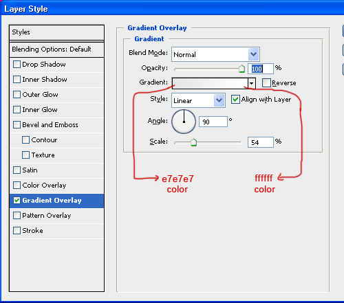The height and width of the screenshot is (303, 344).
Task: Click the Angle dial control
Action: click(184, 122)
